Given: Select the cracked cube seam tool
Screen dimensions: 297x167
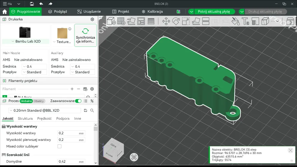Looking at the screenshot, I should coord(265,21).
